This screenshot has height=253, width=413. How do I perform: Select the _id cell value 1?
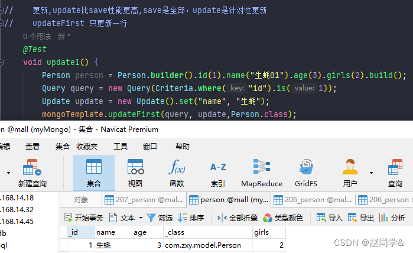(81, 245)
